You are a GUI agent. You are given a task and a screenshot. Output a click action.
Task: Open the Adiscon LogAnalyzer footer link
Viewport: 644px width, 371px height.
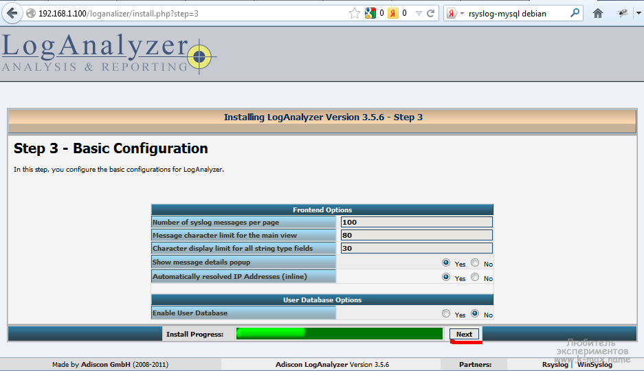312,364
